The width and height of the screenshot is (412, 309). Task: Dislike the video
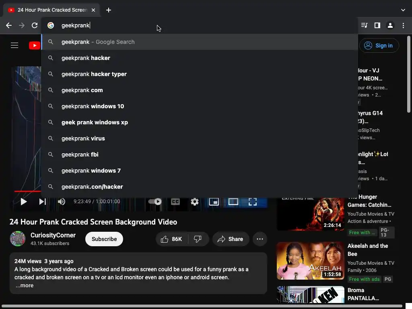[x=198, y=239]
